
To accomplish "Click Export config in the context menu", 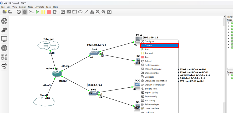I will click(x=151, y=97).
